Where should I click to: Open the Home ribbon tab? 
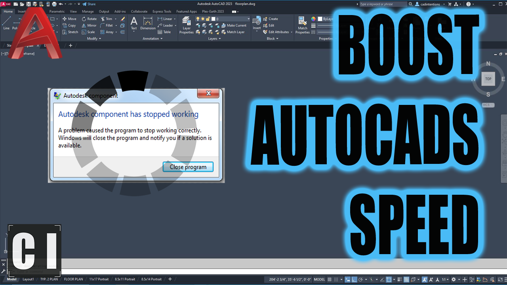(8, 11)
